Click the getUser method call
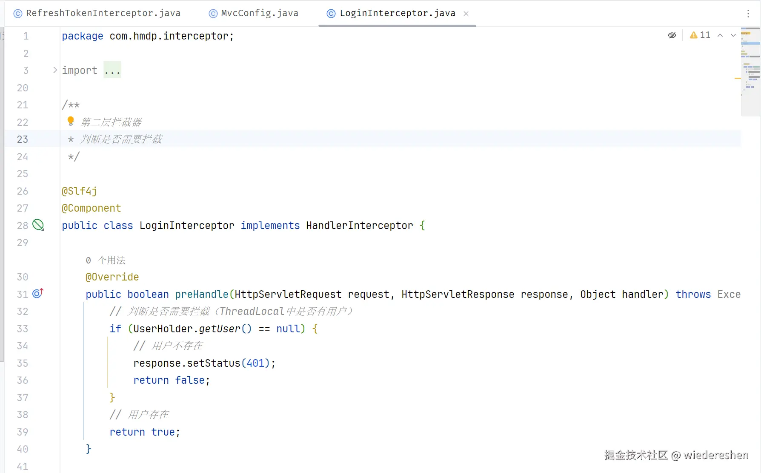 point(220,329)
